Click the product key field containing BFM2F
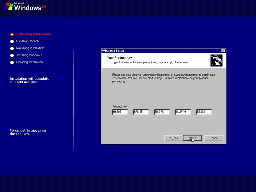256x192 pixels. [141, 112]
